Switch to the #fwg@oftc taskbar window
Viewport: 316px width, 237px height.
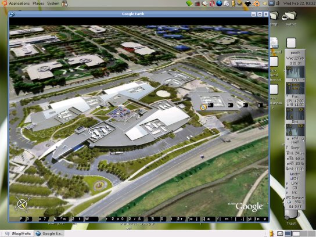tap(19, 234)
